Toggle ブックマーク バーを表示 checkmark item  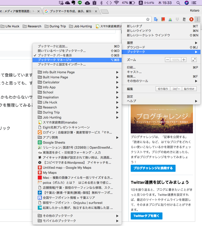click(x=77, y=55)
